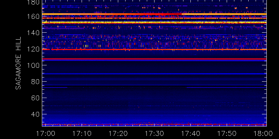This screenshot has width=279, height=139.
Task: Click the 80 frequency axis label
Action: (x=36, y=82)
